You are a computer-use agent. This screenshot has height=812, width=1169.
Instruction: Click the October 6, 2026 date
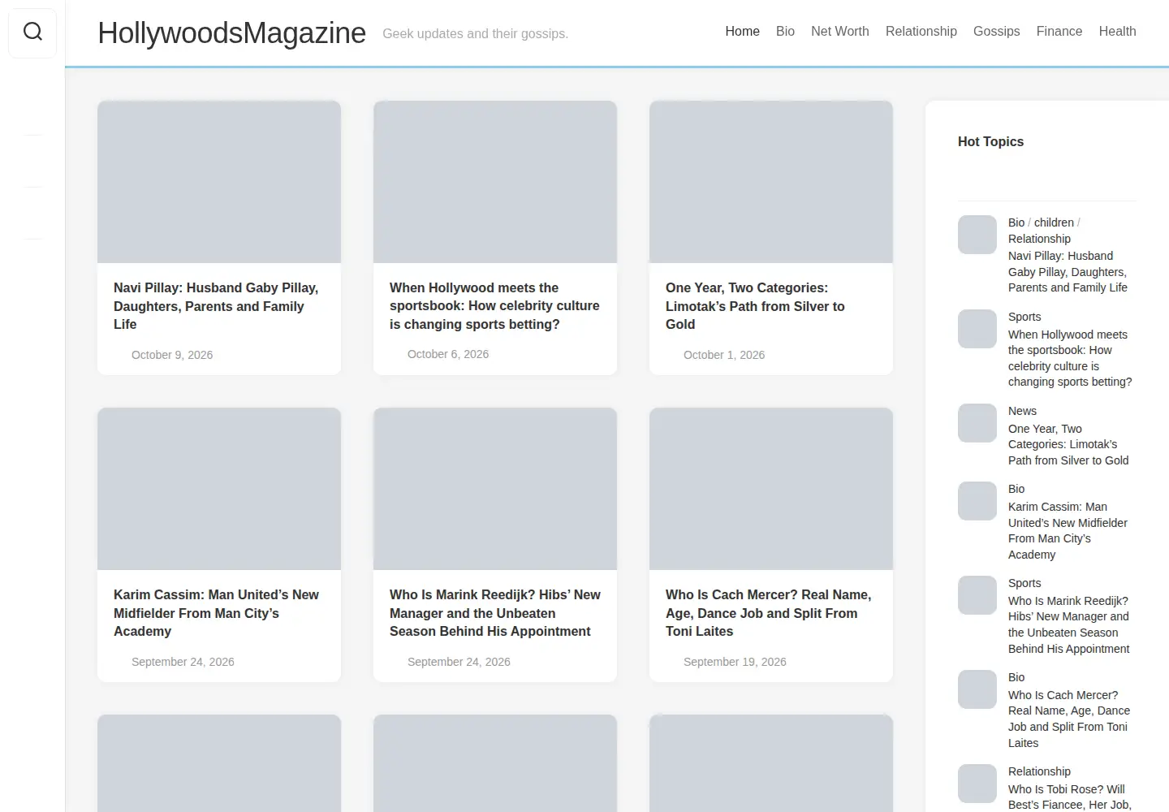(448, 354)
